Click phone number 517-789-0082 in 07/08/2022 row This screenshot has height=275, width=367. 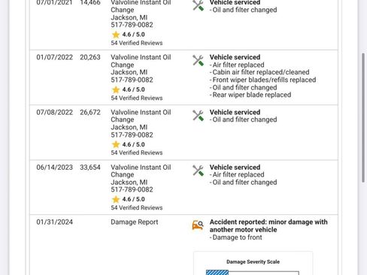[x=132, y=134]
